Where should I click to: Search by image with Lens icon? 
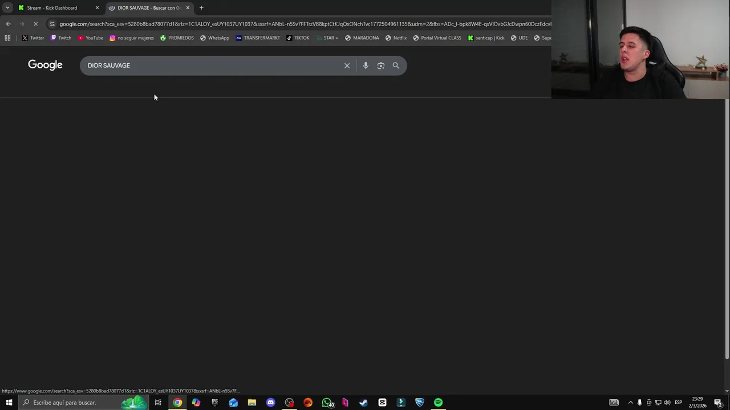[381, 65]
